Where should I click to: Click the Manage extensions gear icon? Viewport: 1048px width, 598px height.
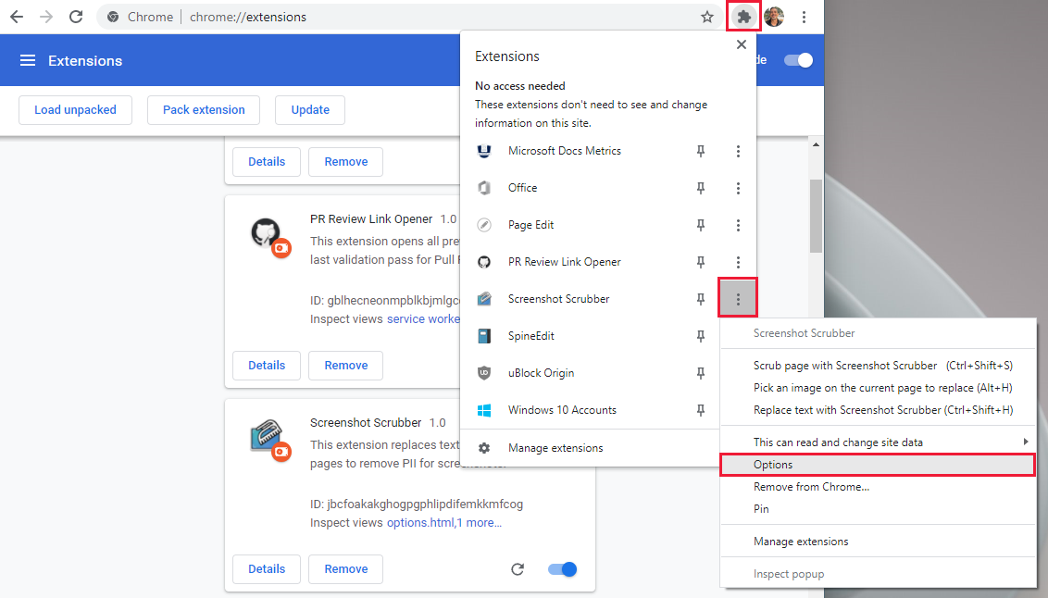click(484, 448)
